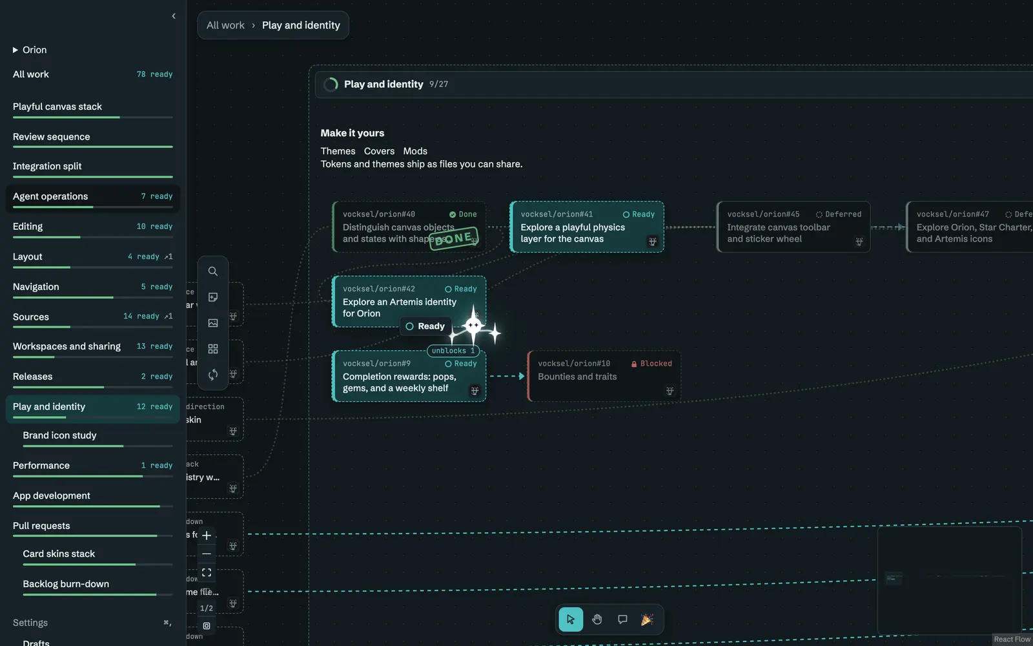Click Deferred status on orion#45
Viewport: 1033px width, 646px height.
coord(838,214)
